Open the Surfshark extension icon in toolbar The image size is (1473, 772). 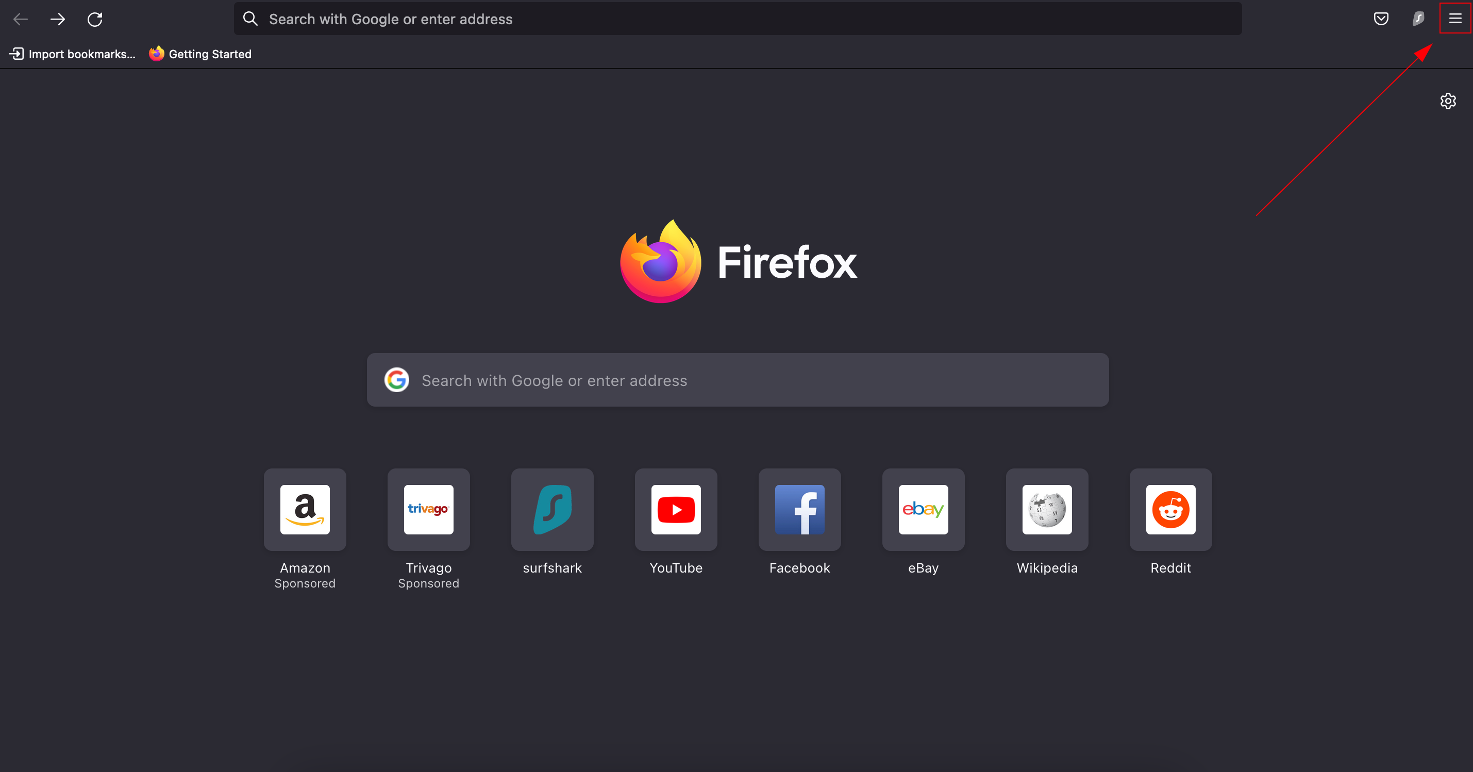pyautogui.click(x=1418, y=19)
